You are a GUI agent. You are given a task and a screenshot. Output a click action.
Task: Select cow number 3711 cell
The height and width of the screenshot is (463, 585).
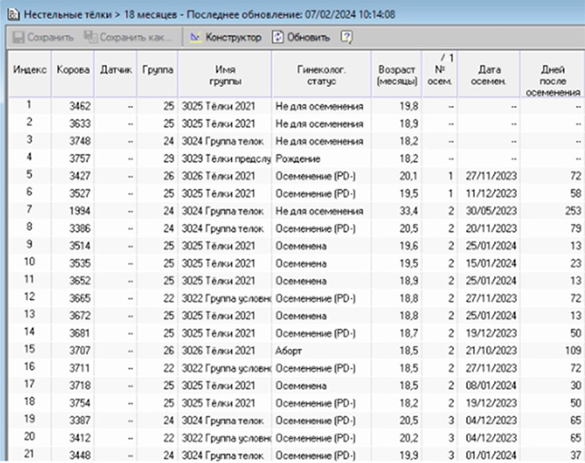click(73, 368)
